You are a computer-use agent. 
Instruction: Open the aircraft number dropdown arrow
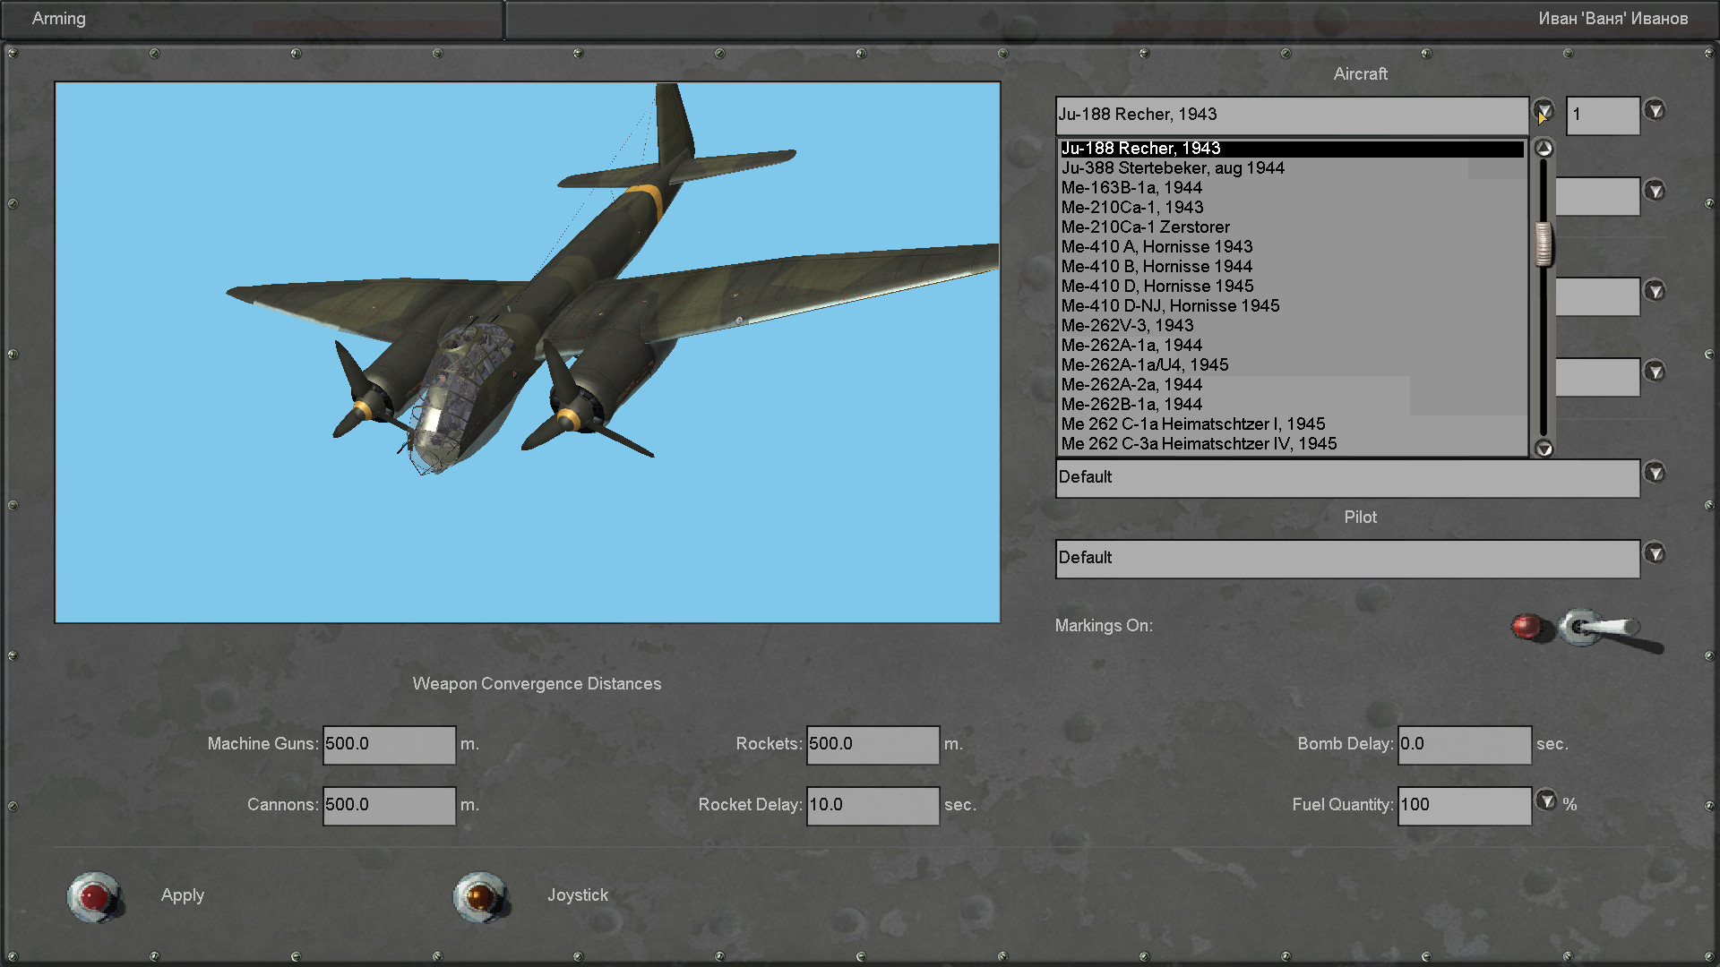coord(1655,111)
